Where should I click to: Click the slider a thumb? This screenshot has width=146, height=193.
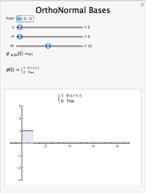(20, 27)
